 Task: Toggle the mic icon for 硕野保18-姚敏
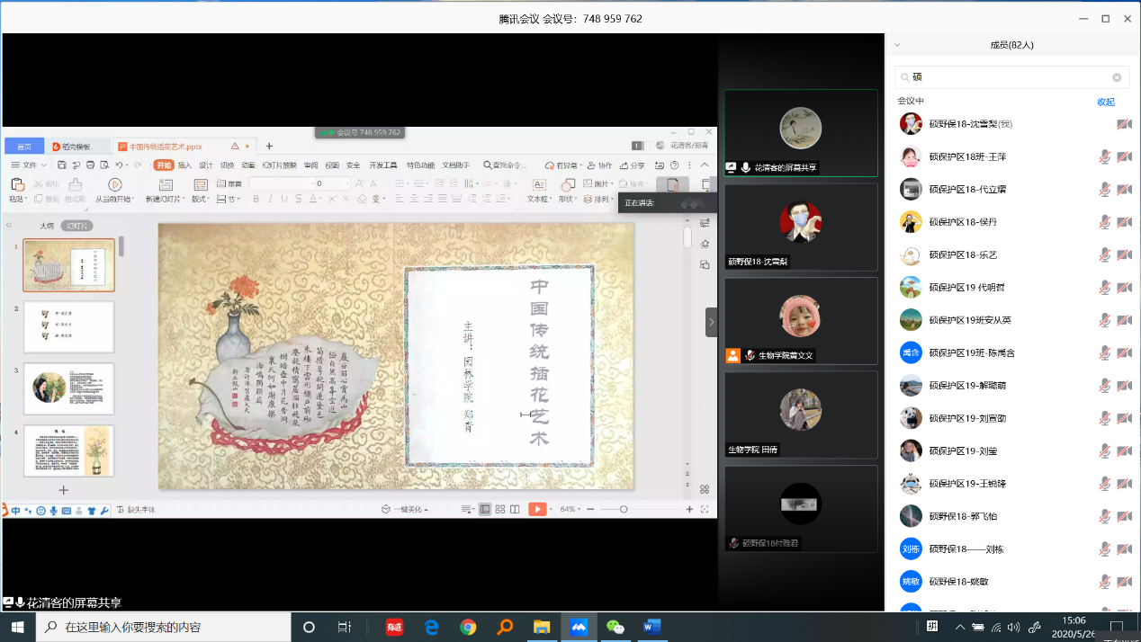[x=1104, y=582]
